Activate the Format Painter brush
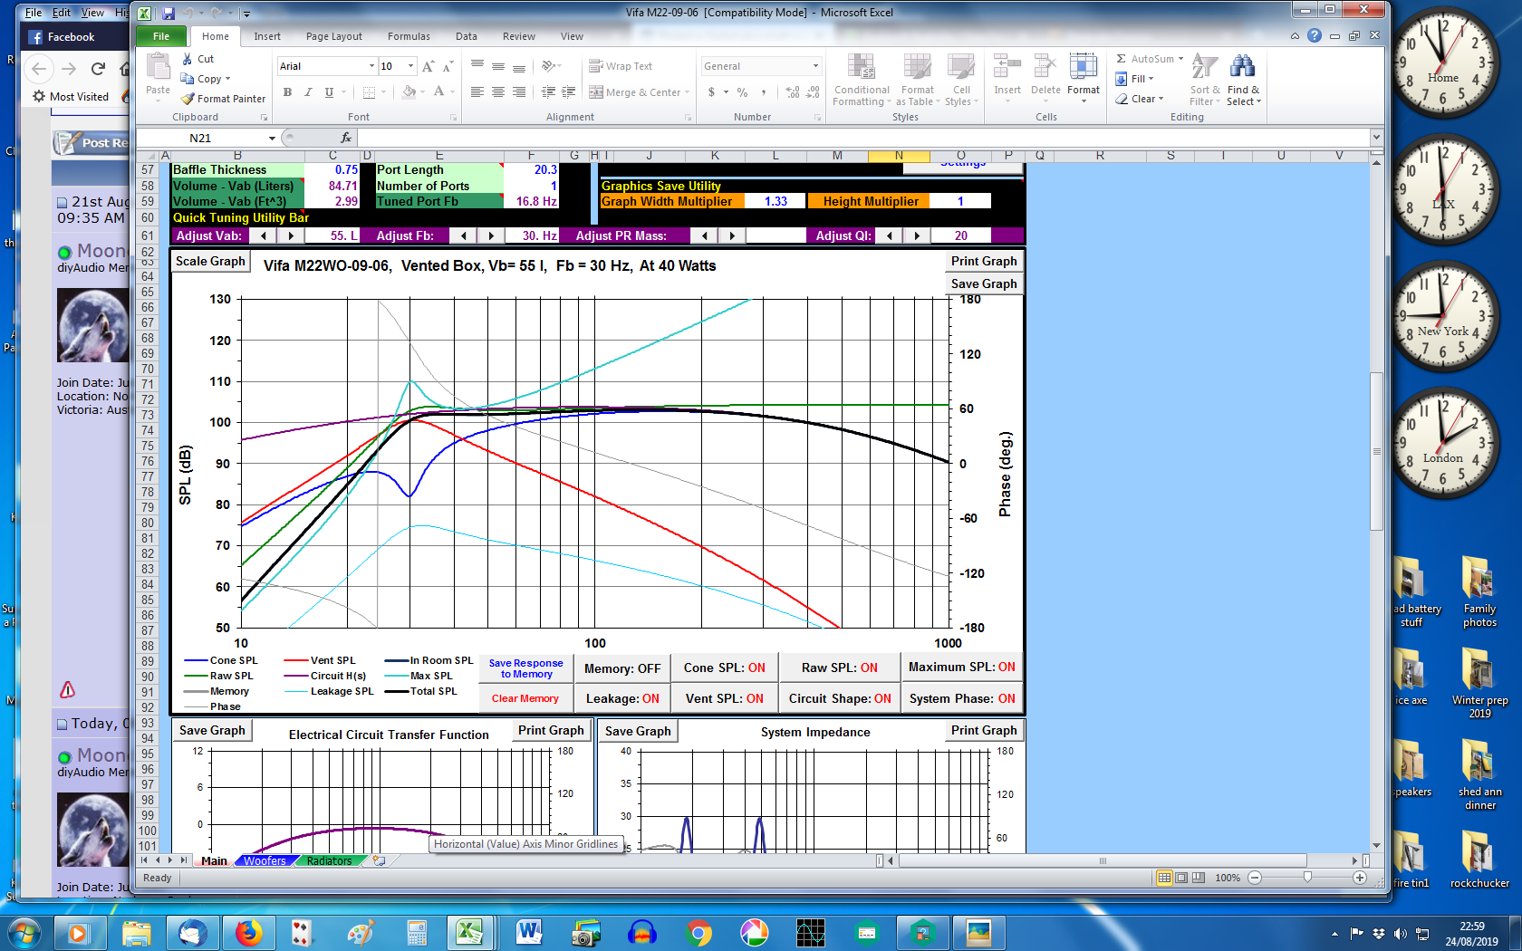The image size is (1522, 951). pyautogui.click(x=188, y=99)
